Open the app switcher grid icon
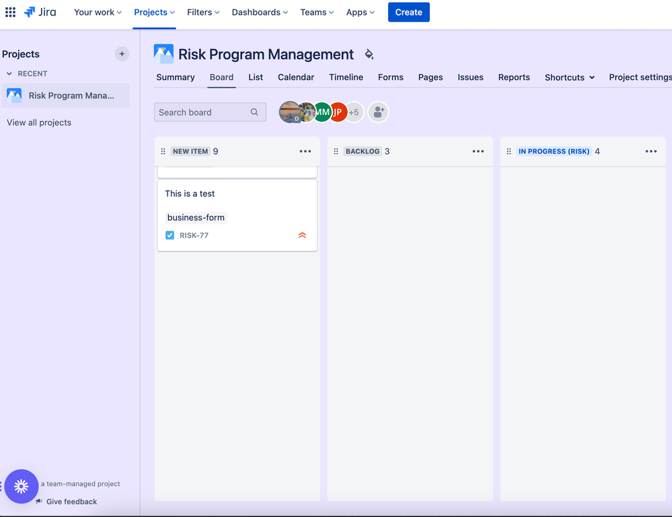 click(10, 12)
